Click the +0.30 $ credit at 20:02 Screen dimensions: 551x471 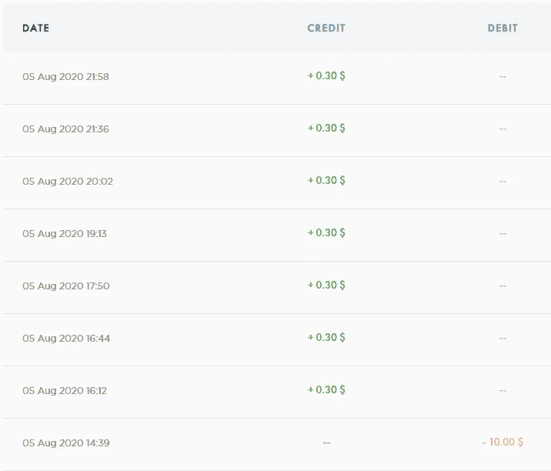coord(326,181)
